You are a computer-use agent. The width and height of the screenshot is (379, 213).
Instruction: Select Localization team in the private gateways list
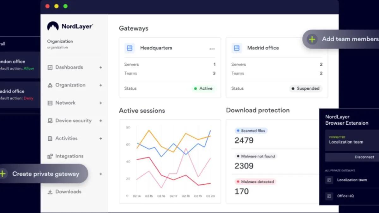click(x=352, y=180)
